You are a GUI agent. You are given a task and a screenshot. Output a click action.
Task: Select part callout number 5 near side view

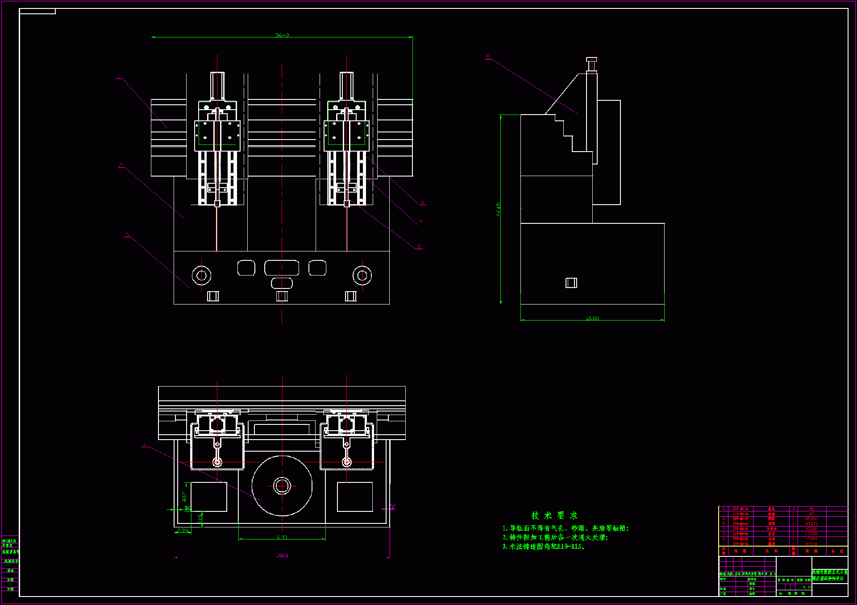click(488, 57)
